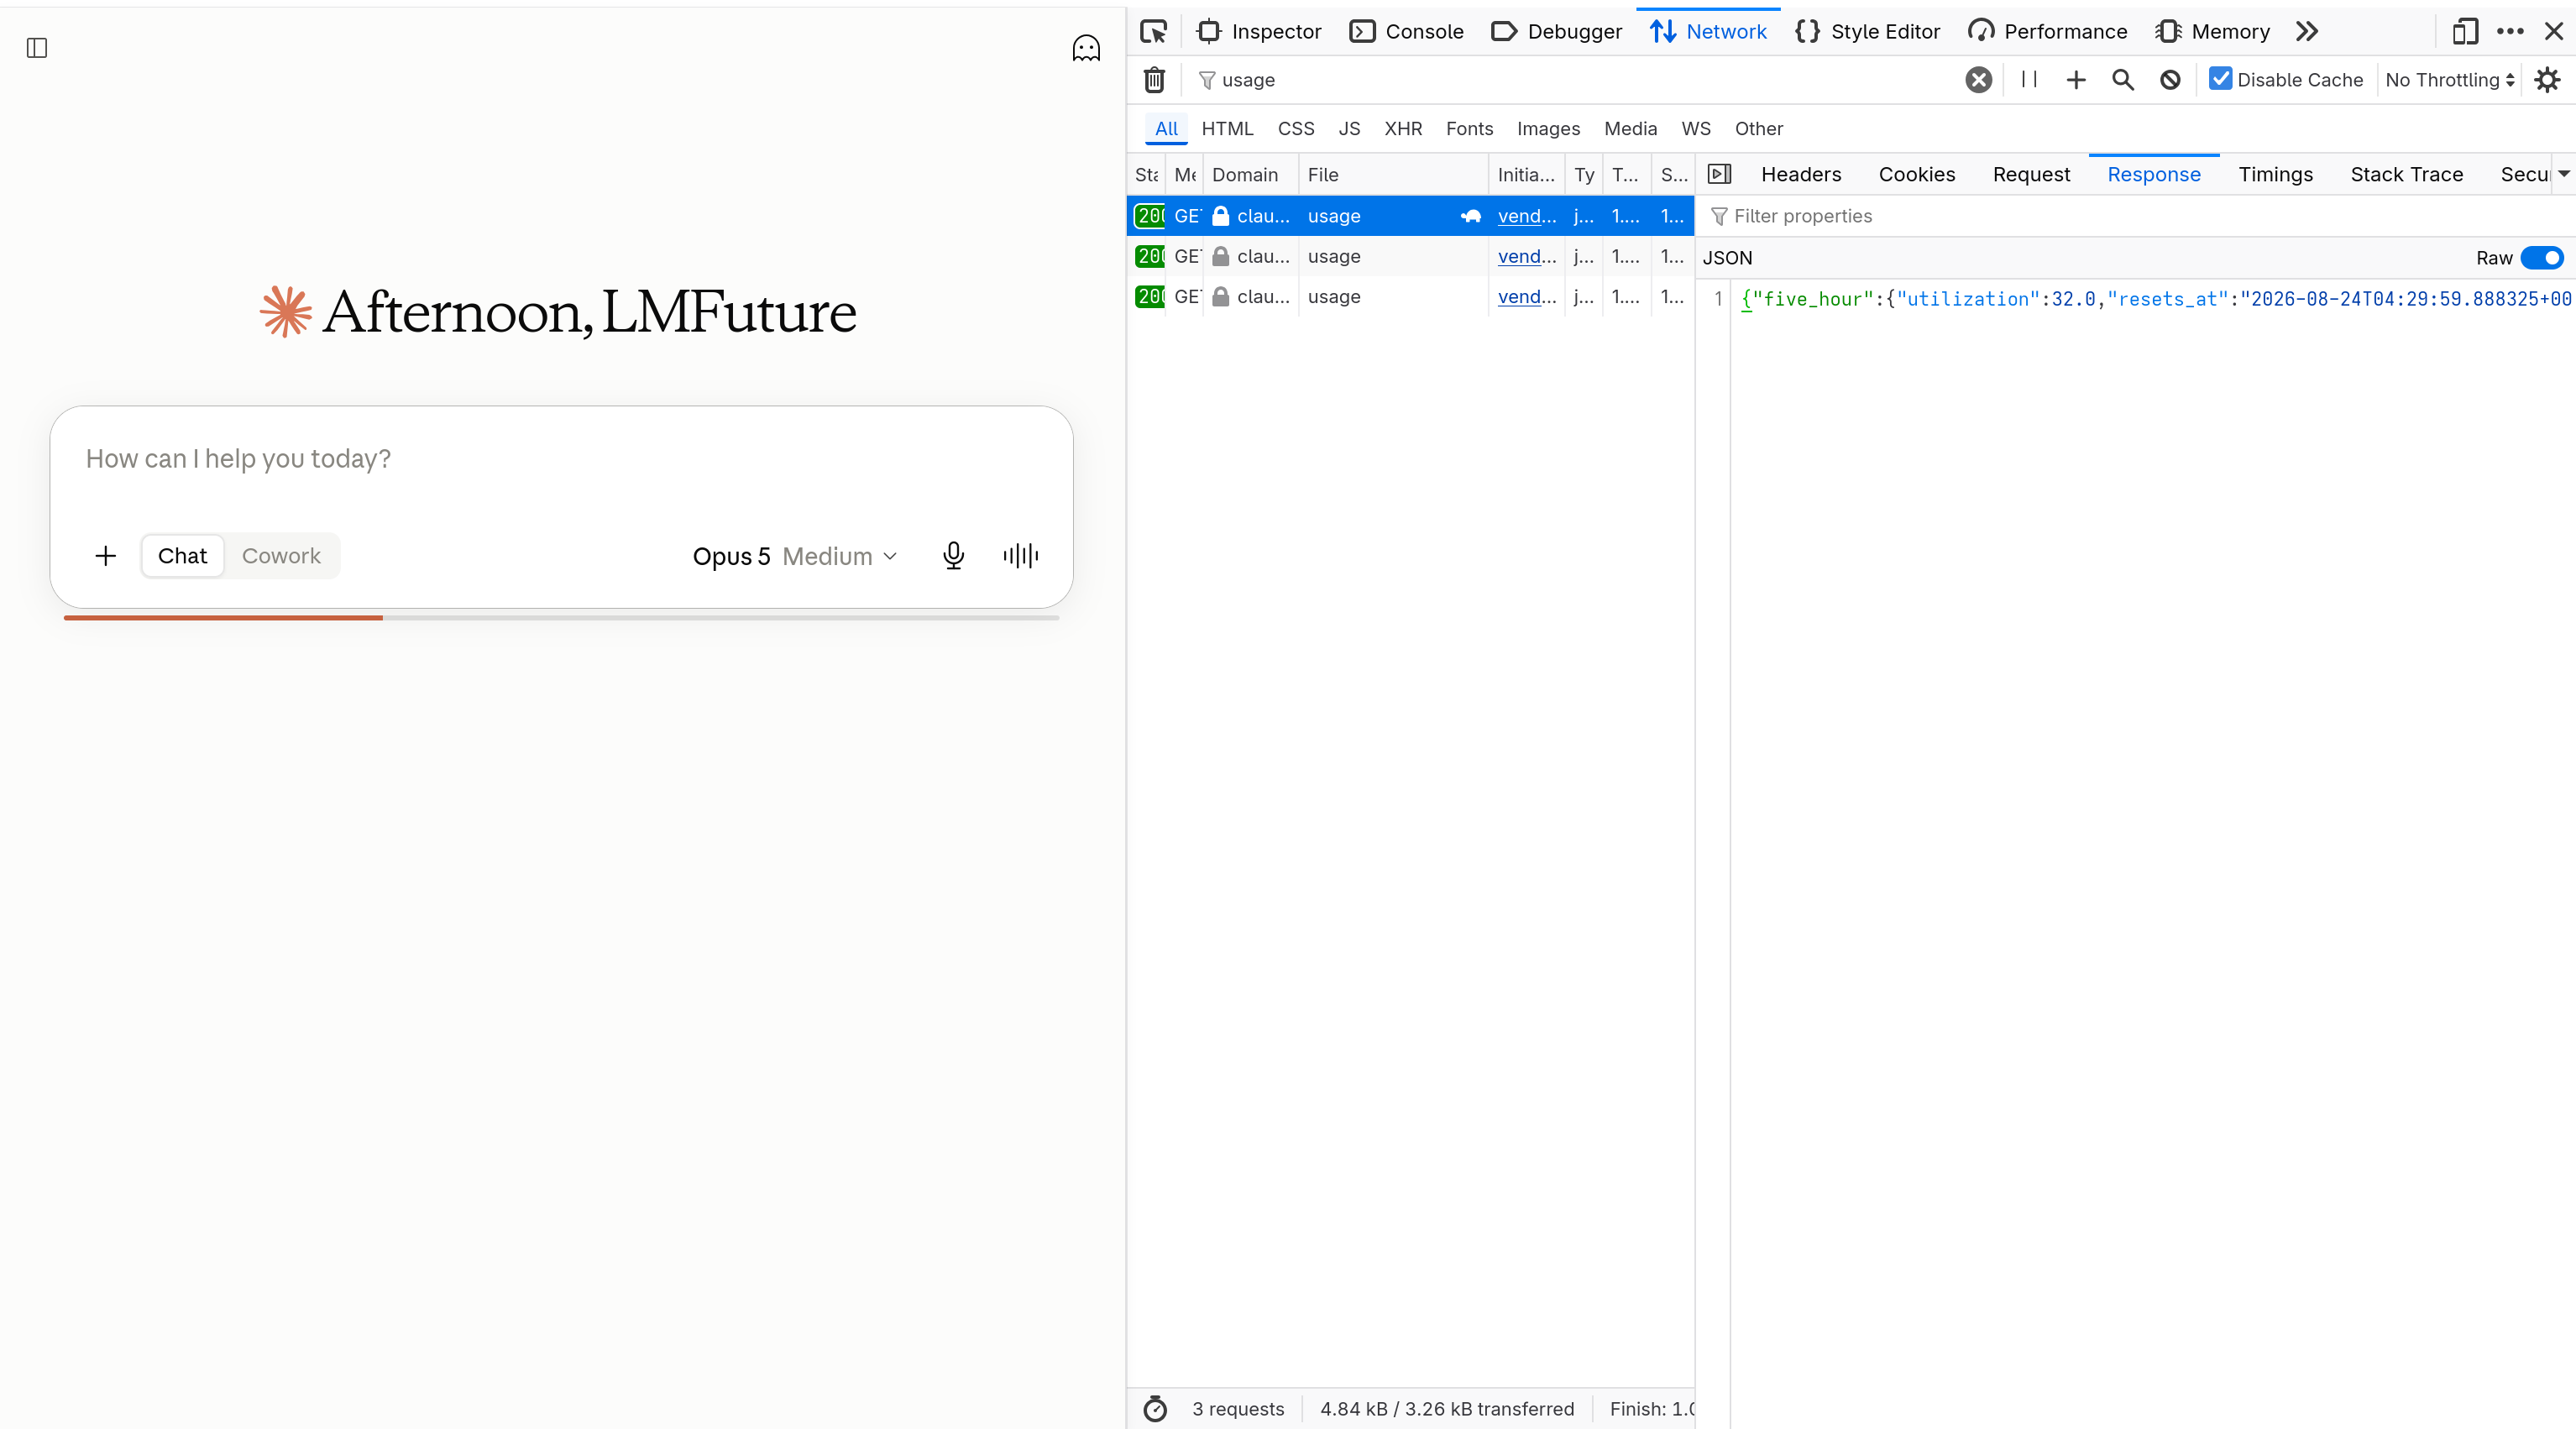Clear the usage filter text

tap(1978, 80)
